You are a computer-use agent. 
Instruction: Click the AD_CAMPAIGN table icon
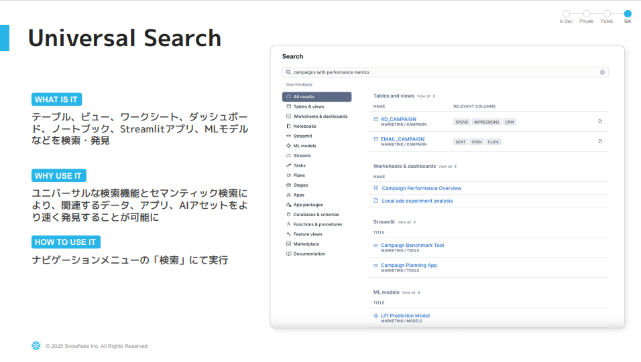[x=376, y=119]
